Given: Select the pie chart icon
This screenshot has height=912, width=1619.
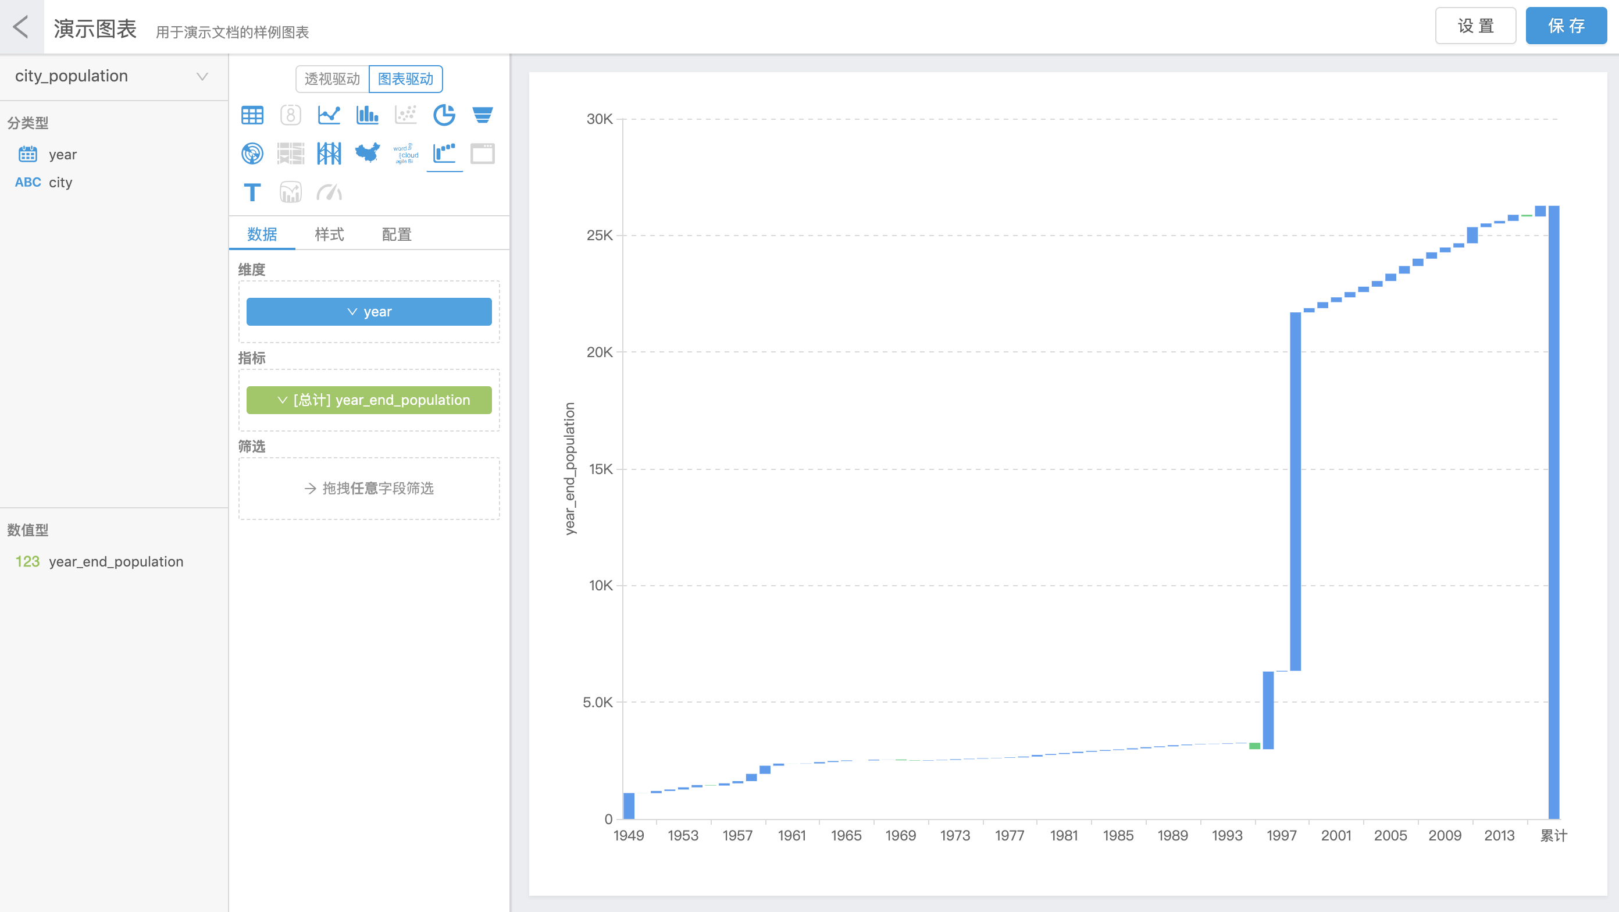Looking at the screenshot, I should pyautogui.click(x=444, y=115).
